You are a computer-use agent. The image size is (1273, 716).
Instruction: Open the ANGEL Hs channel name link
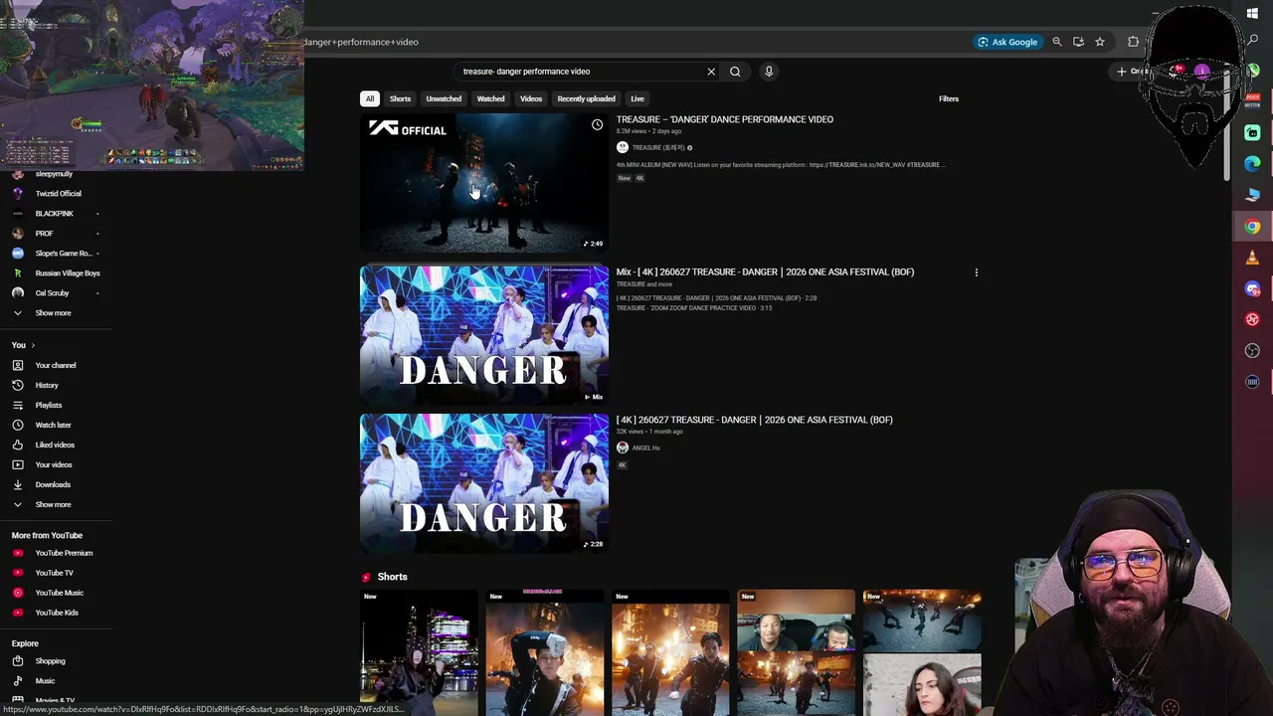[x=645, y=447]
